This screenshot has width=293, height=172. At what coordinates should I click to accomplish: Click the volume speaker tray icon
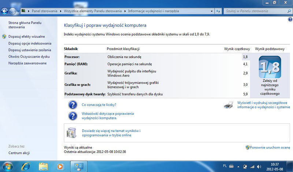pos(258,166)
